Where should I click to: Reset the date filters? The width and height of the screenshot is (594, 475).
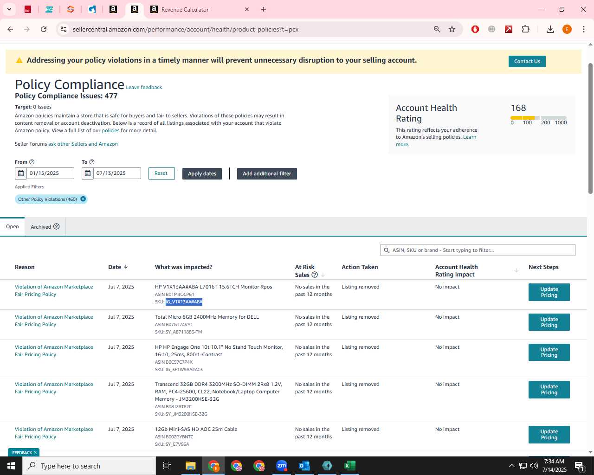click(x=161, y=173)
